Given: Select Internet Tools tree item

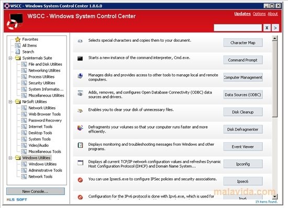Looking at the screenshot, I should click(x=40, y=126).
